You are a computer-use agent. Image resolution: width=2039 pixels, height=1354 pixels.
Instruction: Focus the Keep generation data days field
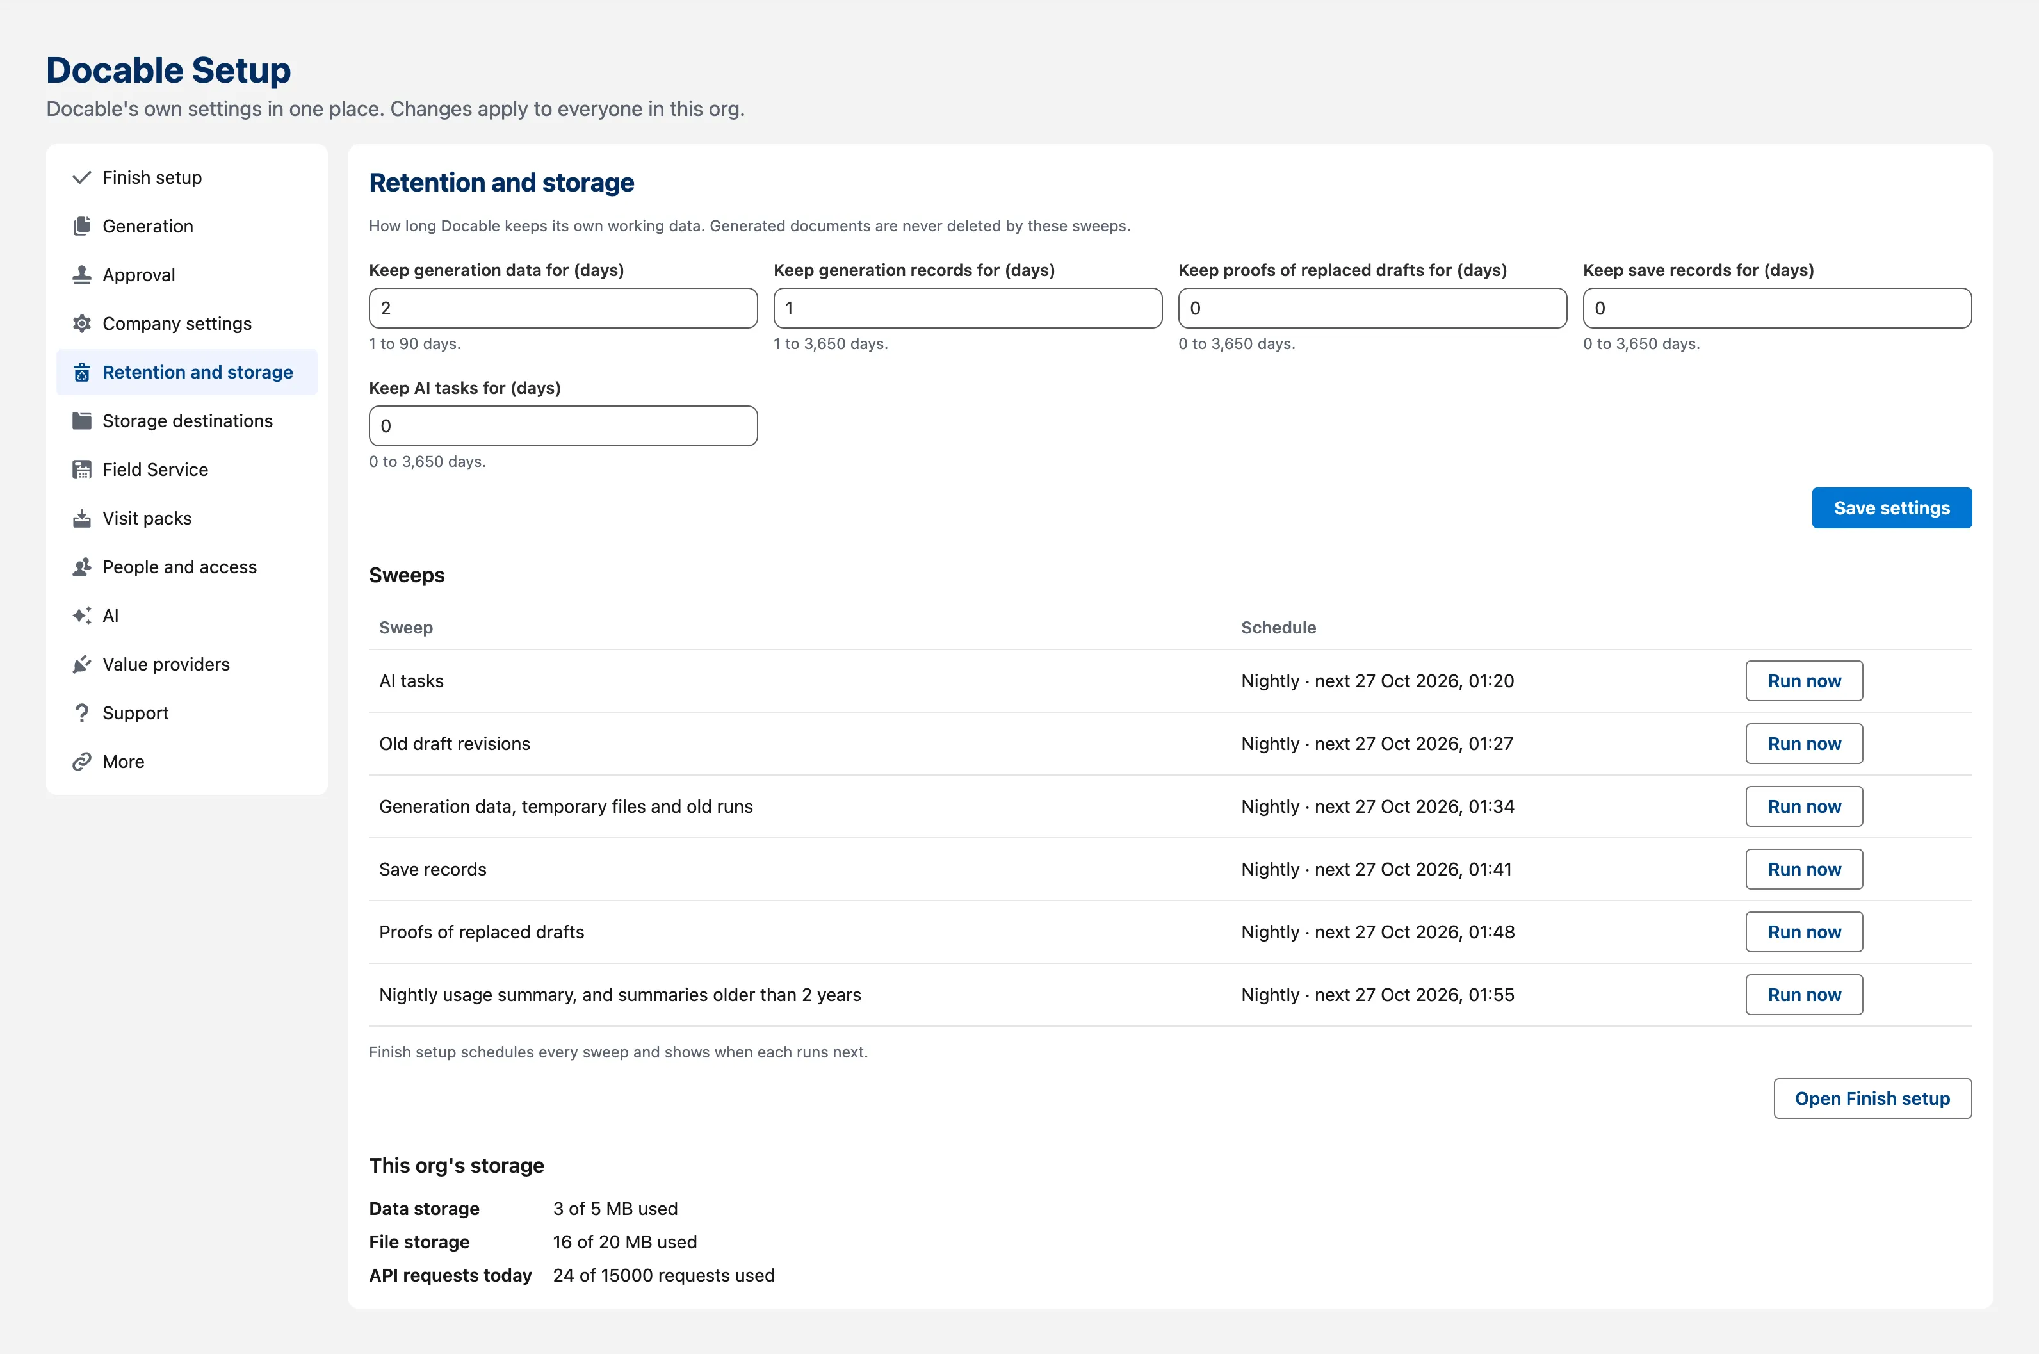pos(563,308)
